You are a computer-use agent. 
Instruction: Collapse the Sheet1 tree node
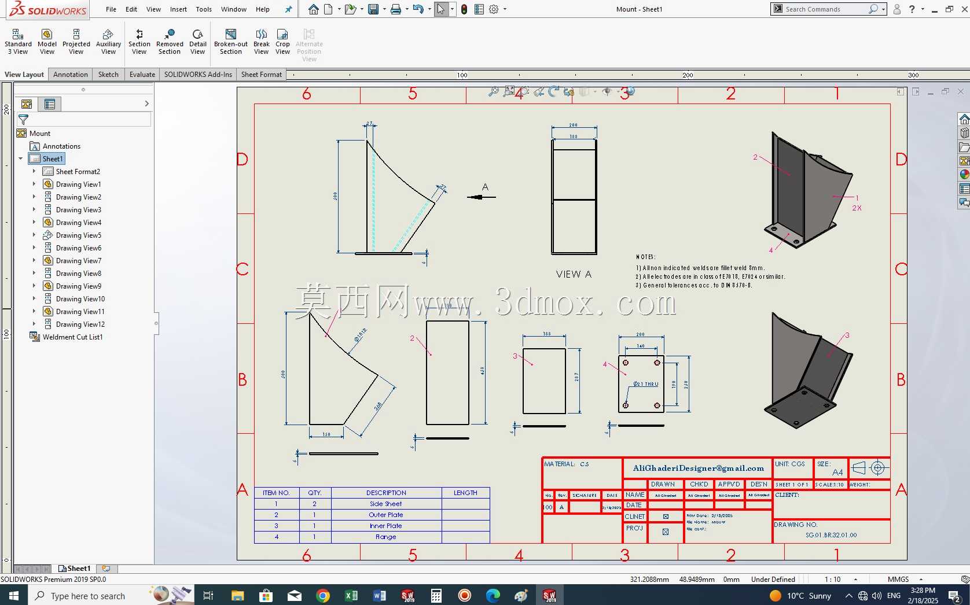pos(21,158)
